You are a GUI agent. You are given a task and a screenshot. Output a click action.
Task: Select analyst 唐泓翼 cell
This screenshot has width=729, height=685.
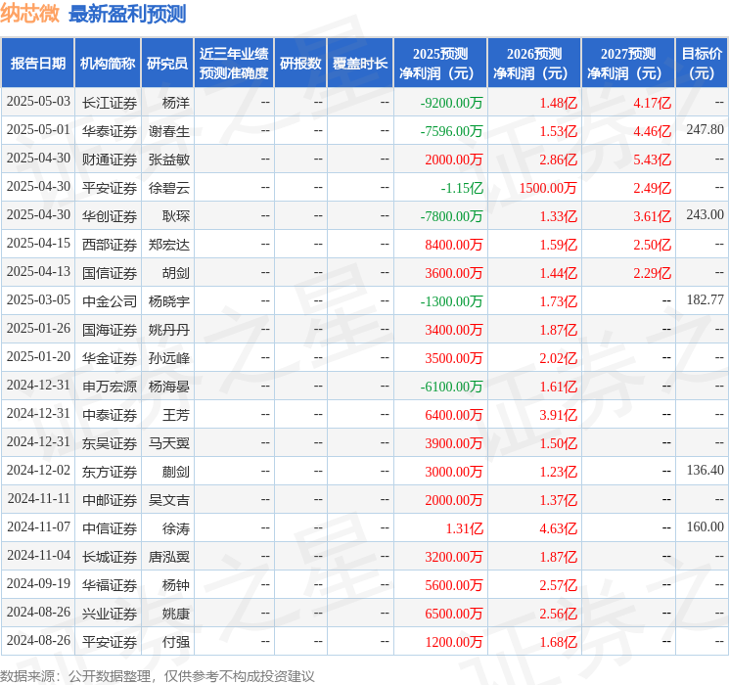169,557
